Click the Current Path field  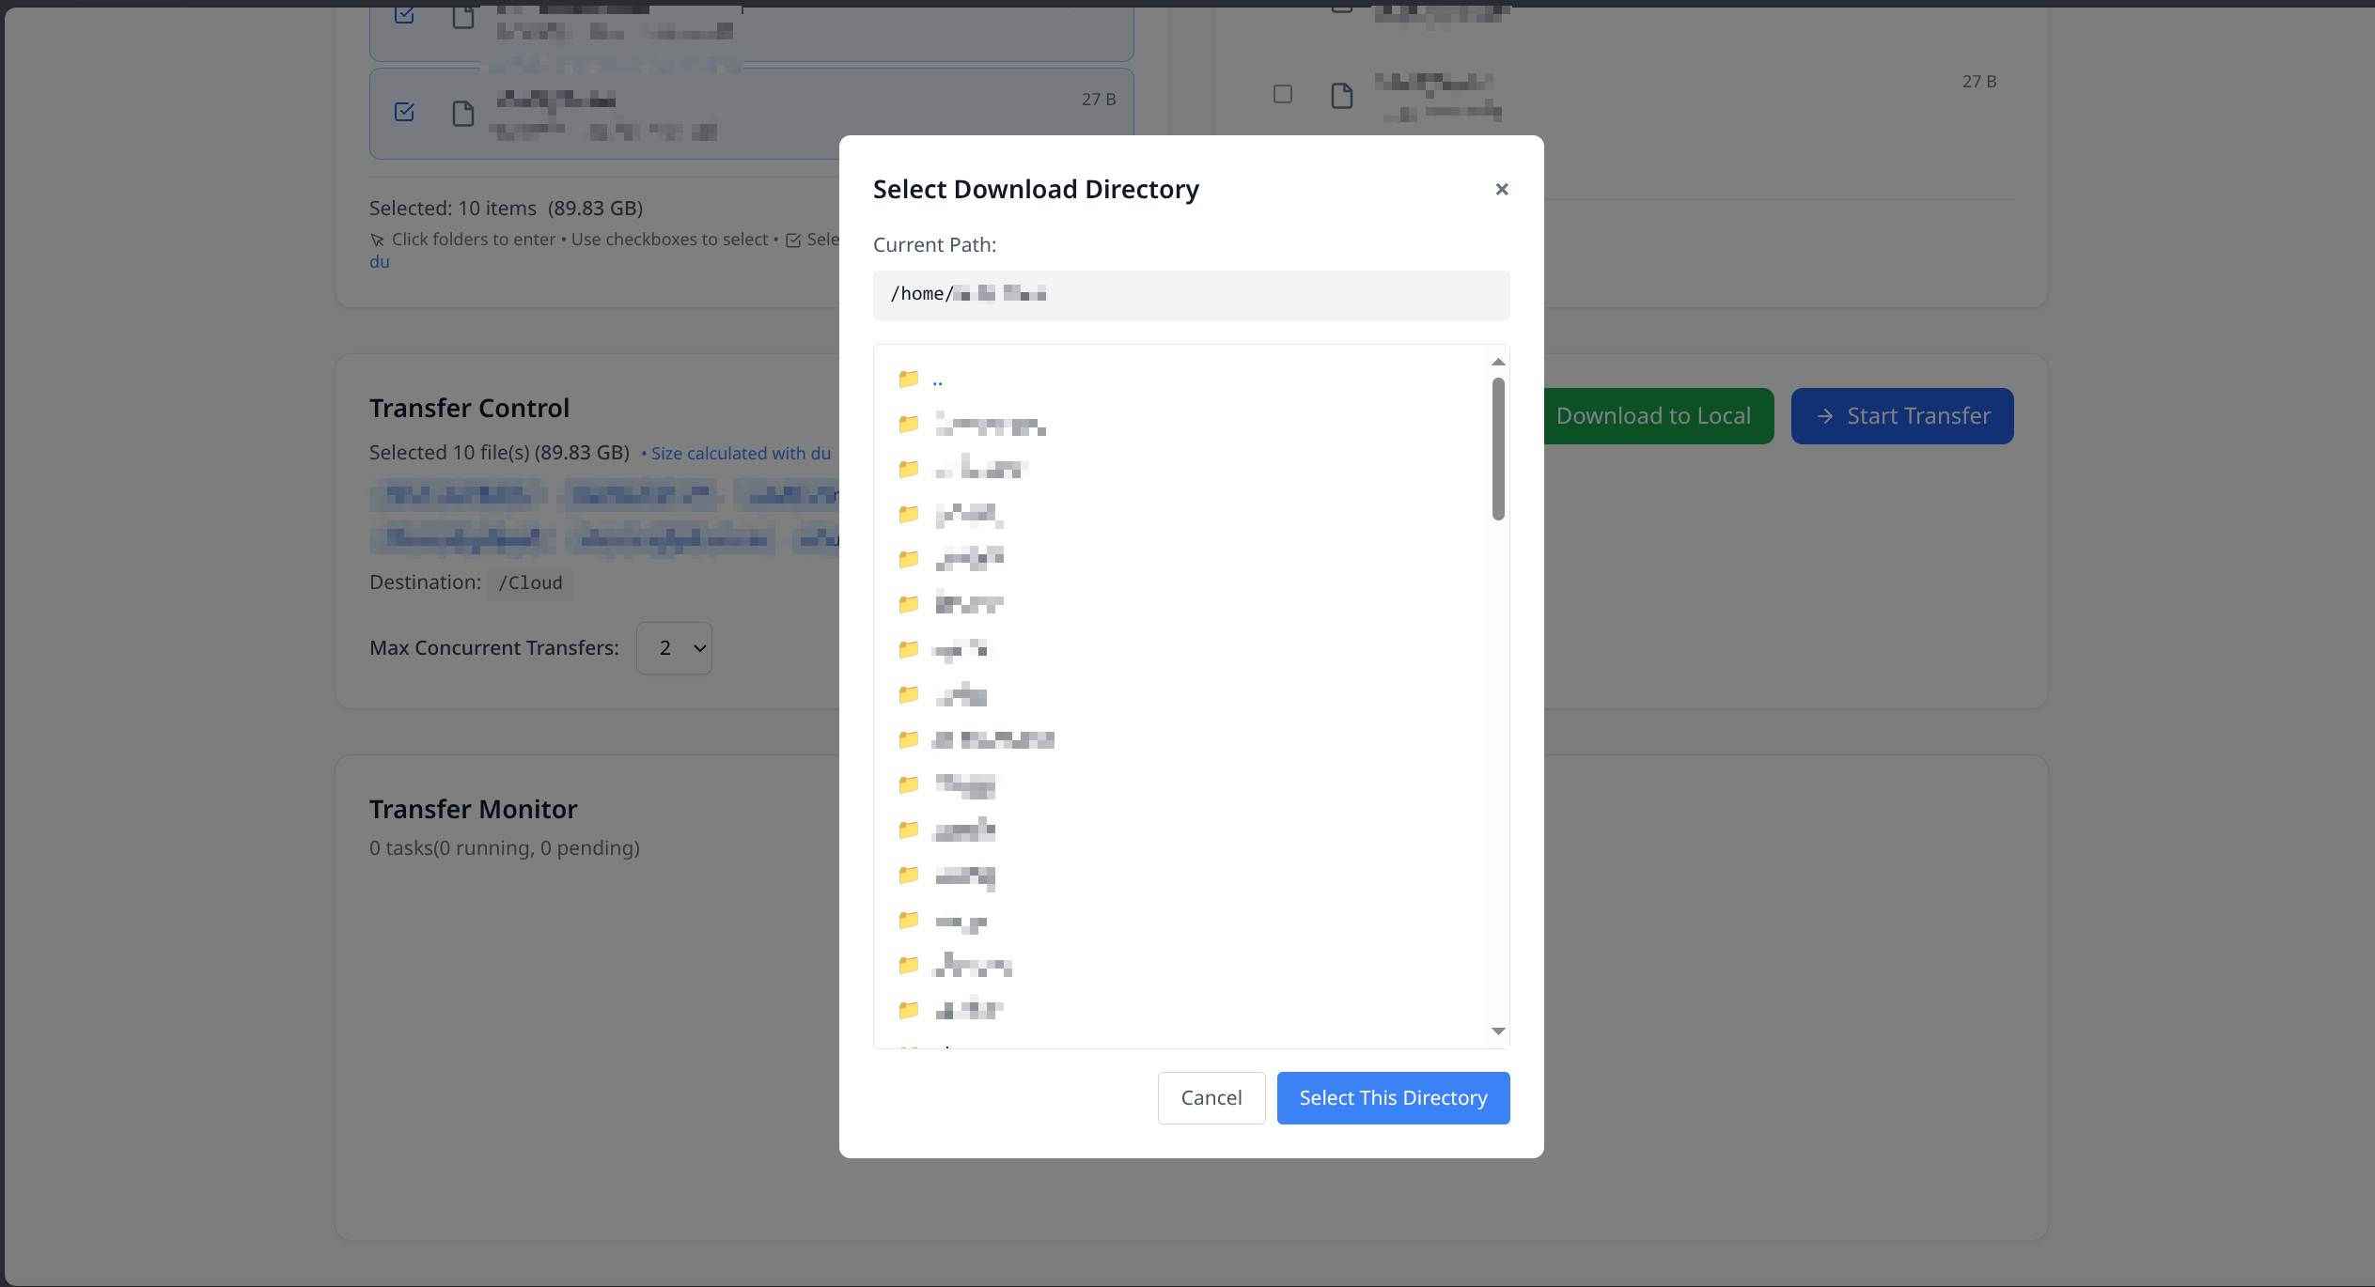[1190, 295]
